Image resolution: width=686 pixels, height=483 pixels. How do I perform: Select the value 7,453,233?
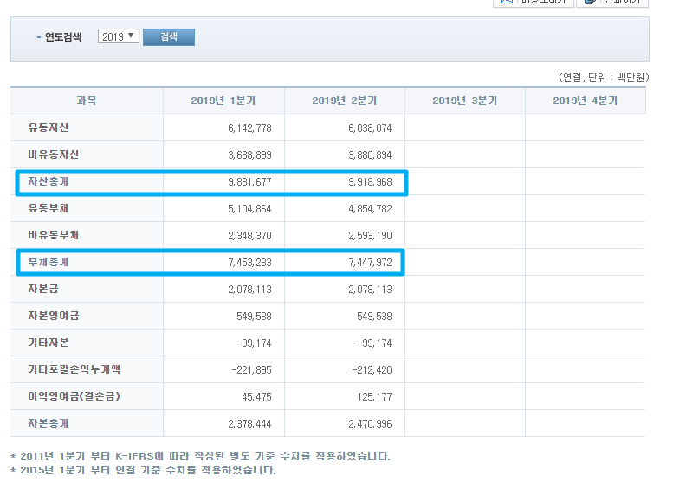[x=249, y=263]
